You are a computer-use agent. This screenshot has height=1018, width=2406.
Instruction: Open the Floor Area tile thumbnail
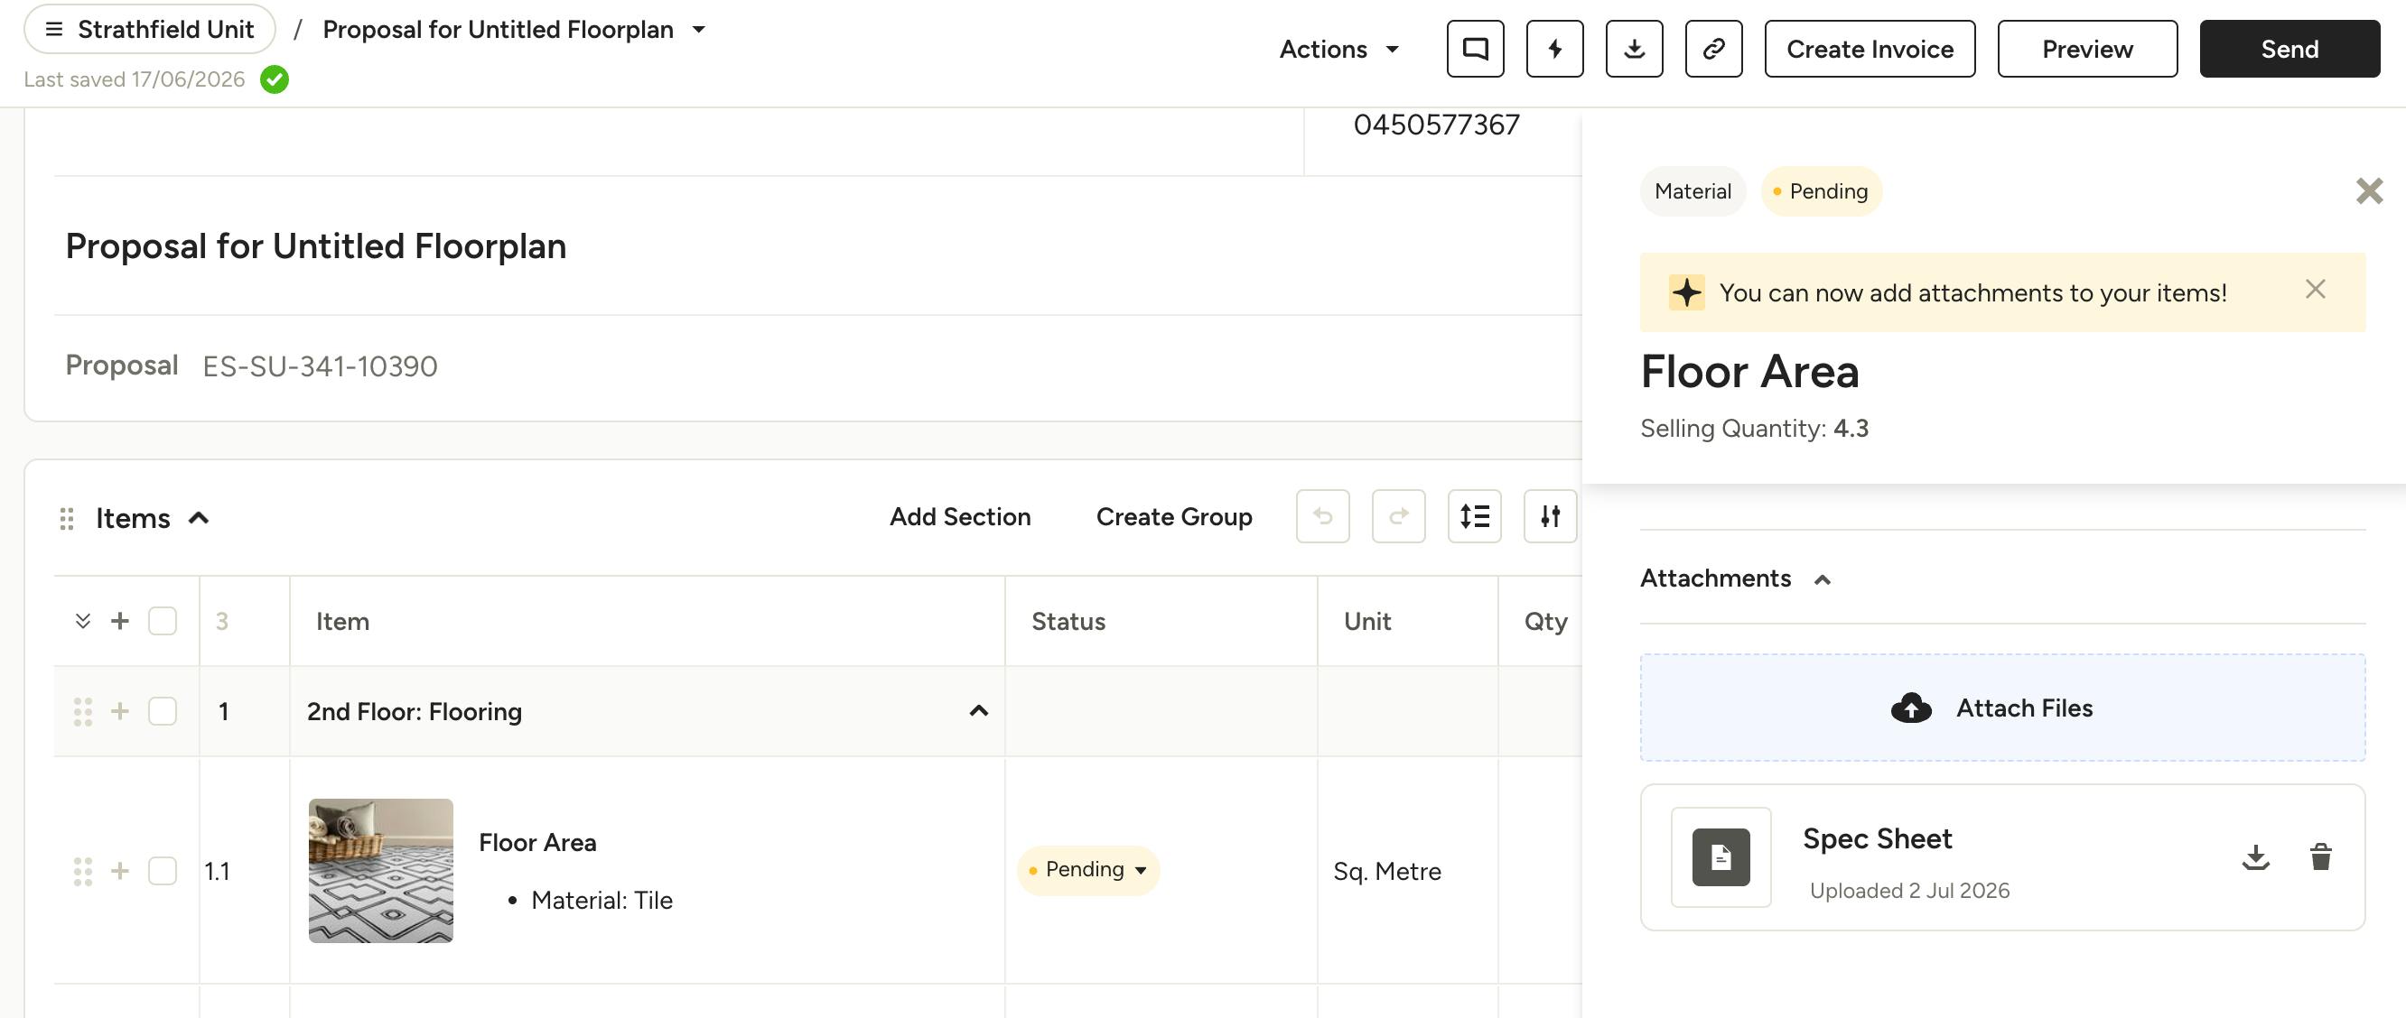pyautogui.click(x=381, y=871)
